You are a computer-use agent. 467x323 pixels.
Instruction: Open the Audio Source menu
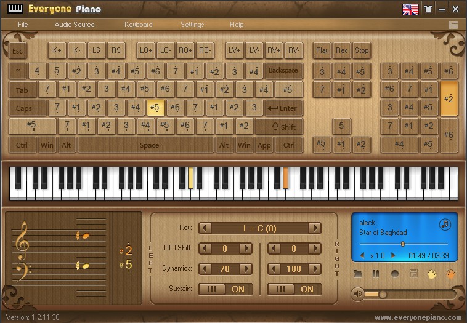click(75, 25)
